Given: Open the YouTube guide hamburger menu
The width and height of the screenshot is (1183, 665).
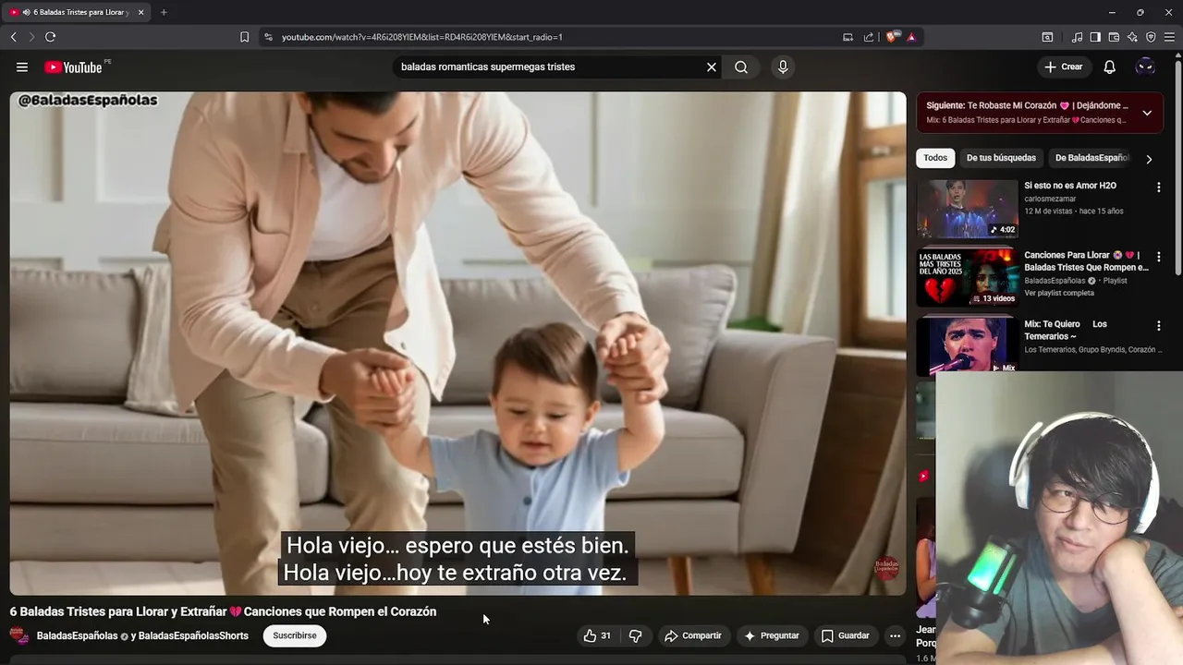Looking at the screenshot, I should pos(22,67).
